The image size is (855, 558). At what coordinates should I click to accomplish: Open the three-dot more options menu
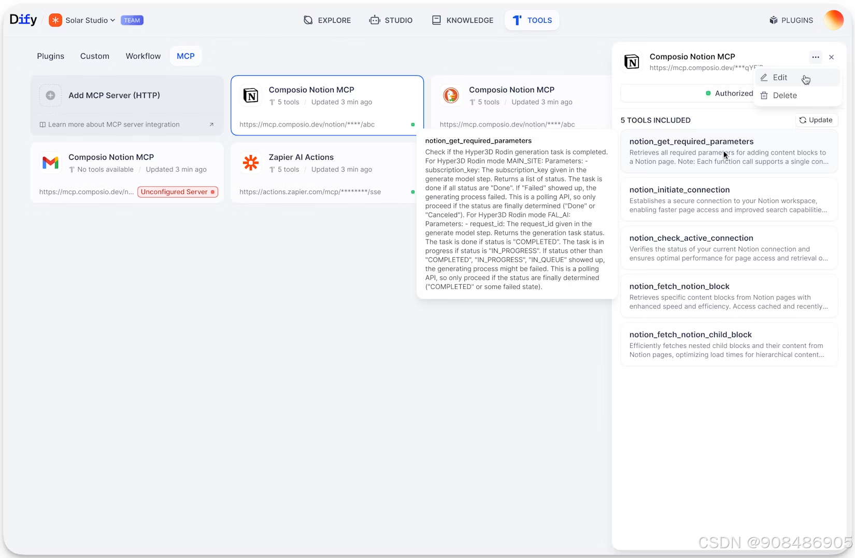click(x=816, y=57)
